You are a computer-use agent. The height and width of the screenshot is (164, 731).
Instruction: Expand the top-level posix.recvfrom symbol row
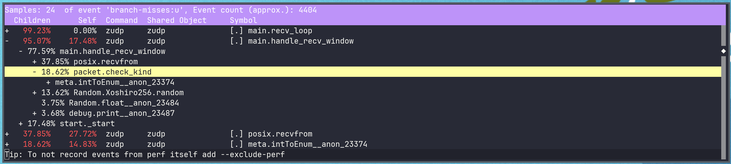[7, 134]
